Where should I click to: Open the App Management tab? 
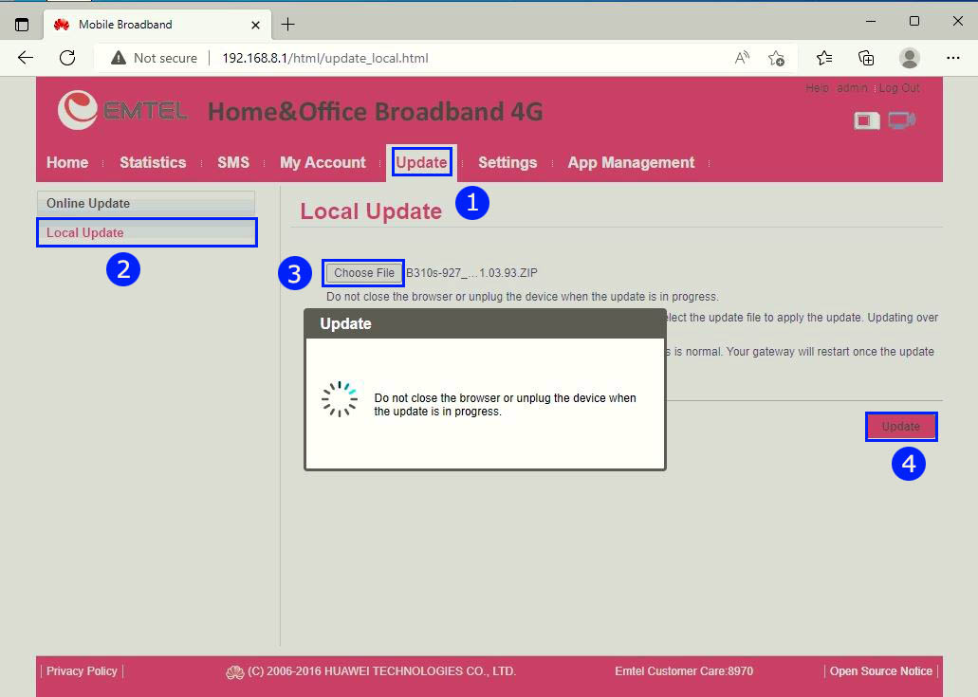(x=631, y=163)
